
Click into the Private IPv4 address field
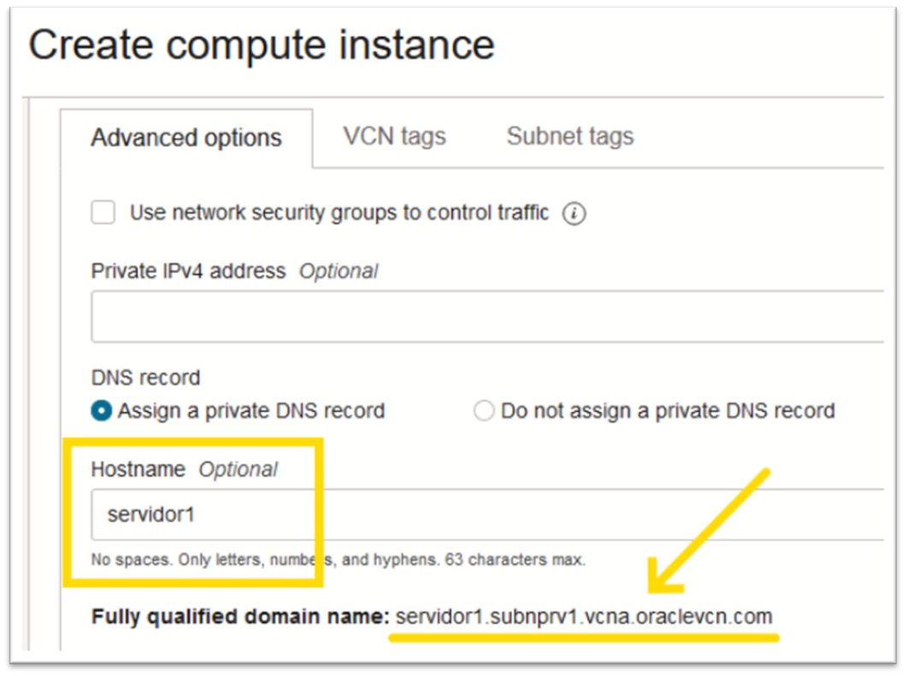click(x=487, y=316)
